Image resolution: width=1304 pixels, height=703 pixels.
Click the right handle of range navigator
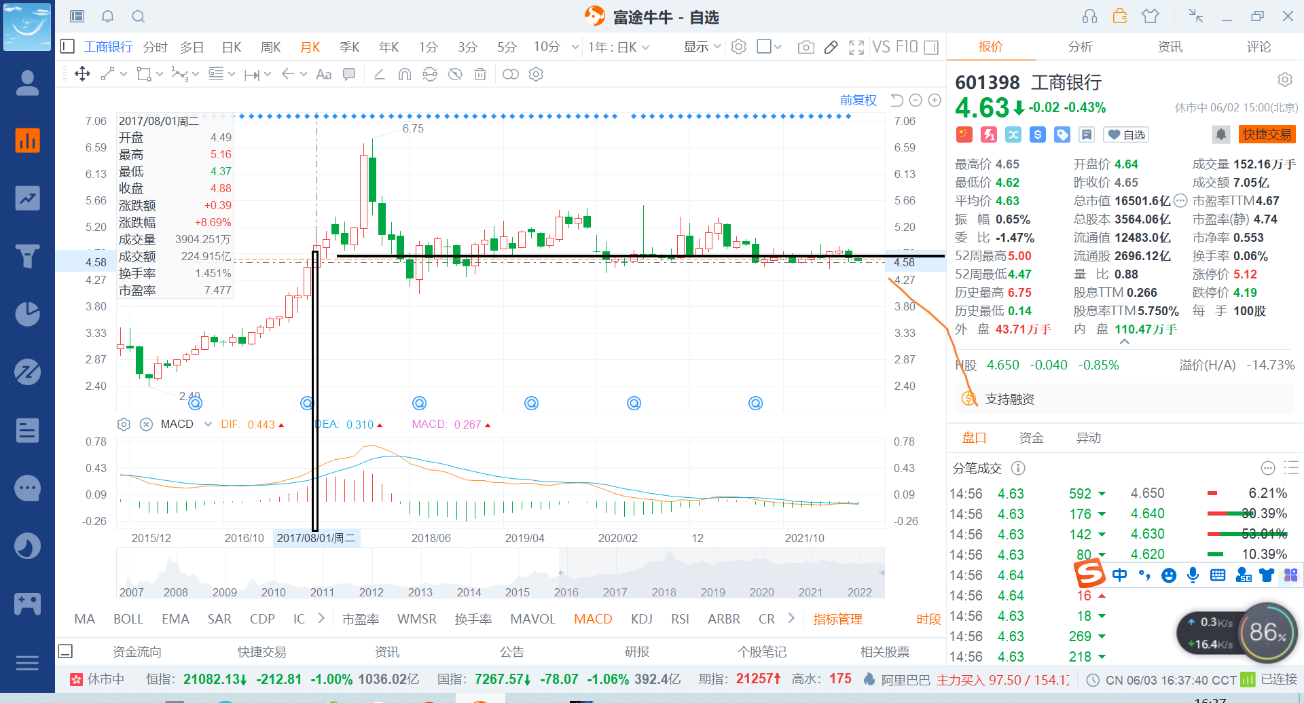881,573
